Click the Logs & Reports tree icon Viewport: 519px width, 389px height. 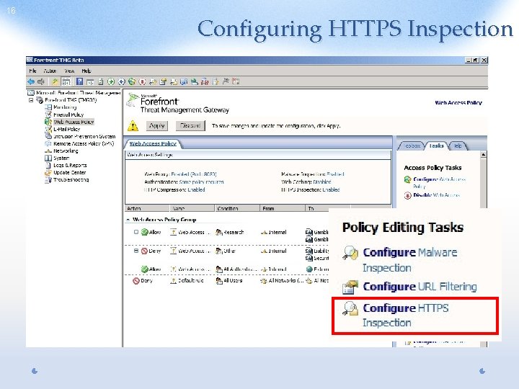(48, 166)
